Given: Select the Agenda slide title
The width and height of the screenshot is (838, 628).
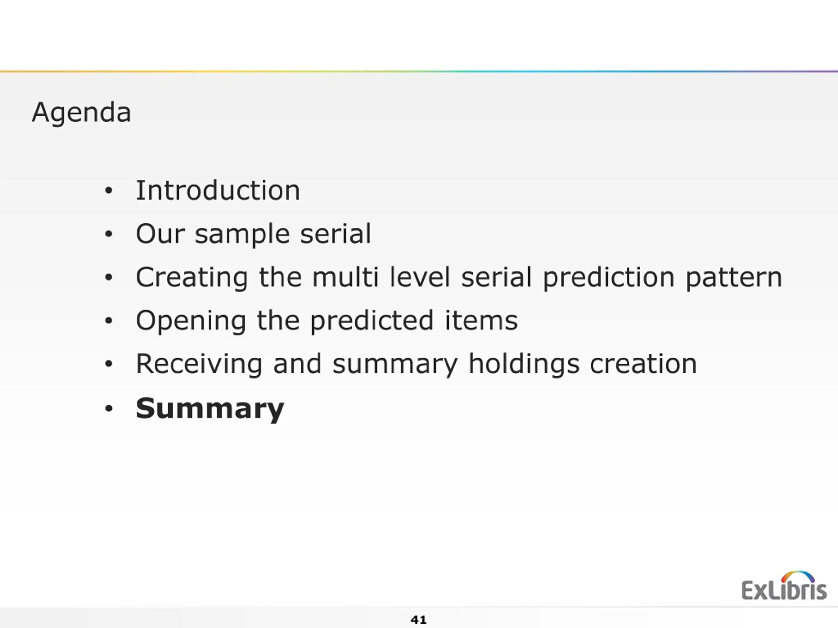Looking at the screenshot, I should 82,113.
